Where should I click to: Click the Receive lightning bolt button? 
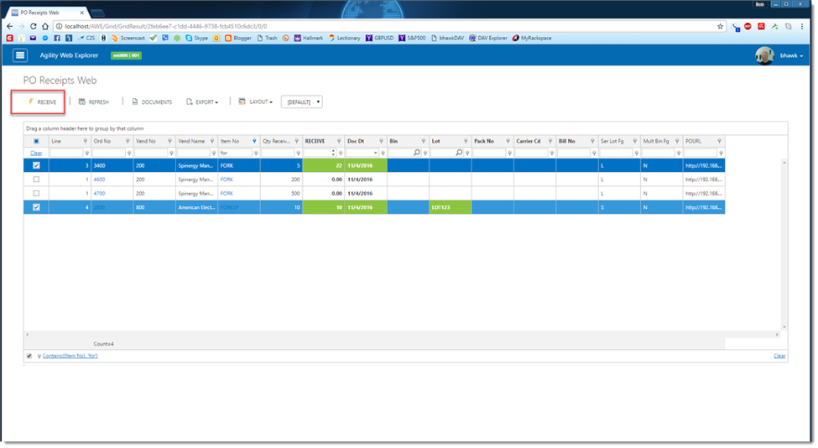(42, 102)
